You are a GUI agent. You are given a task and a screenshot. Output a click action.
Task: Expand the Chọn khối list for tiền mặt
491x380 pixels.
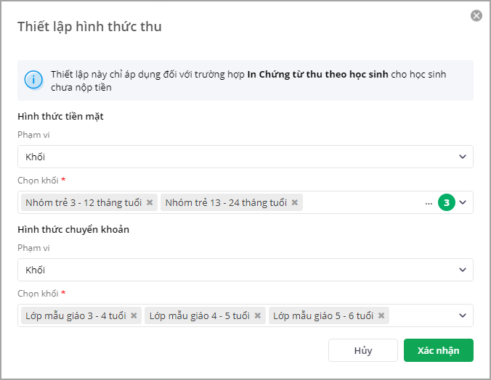pyautogui.click(x=463, y=203)
